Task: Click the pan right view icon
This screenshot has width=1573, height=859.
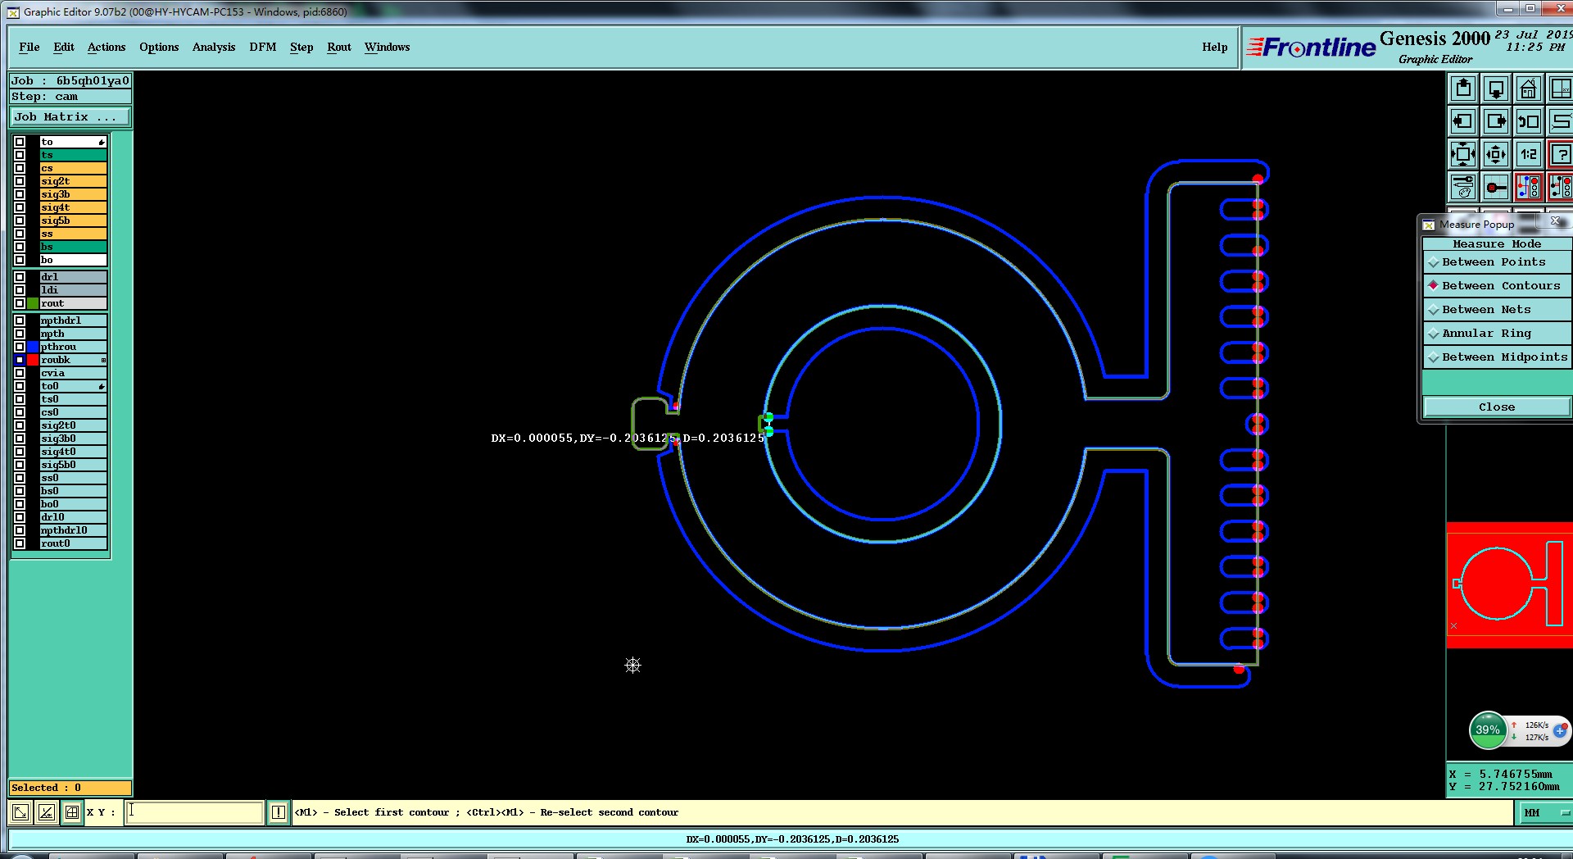Action: pos(1496,121)
